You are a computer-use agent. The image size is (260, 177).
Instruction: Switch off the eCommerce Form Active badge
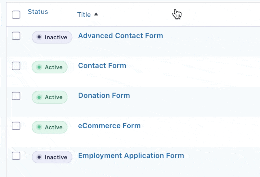(x=49, y=127)
